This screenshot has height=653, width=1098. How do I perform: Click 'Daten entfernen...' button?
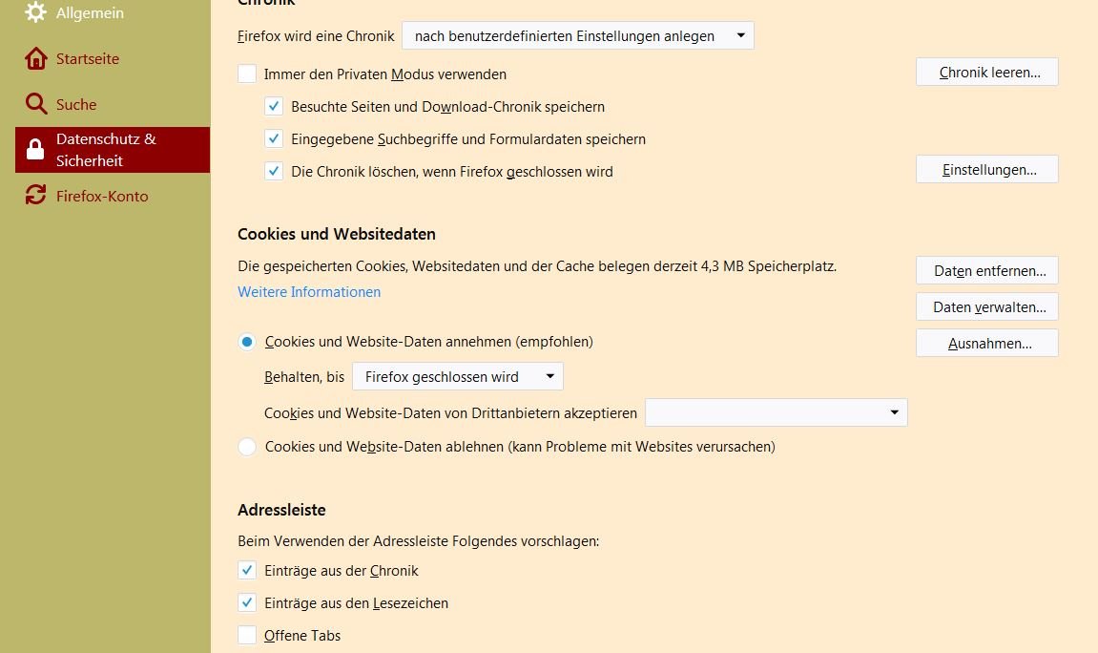coord(986,271)
